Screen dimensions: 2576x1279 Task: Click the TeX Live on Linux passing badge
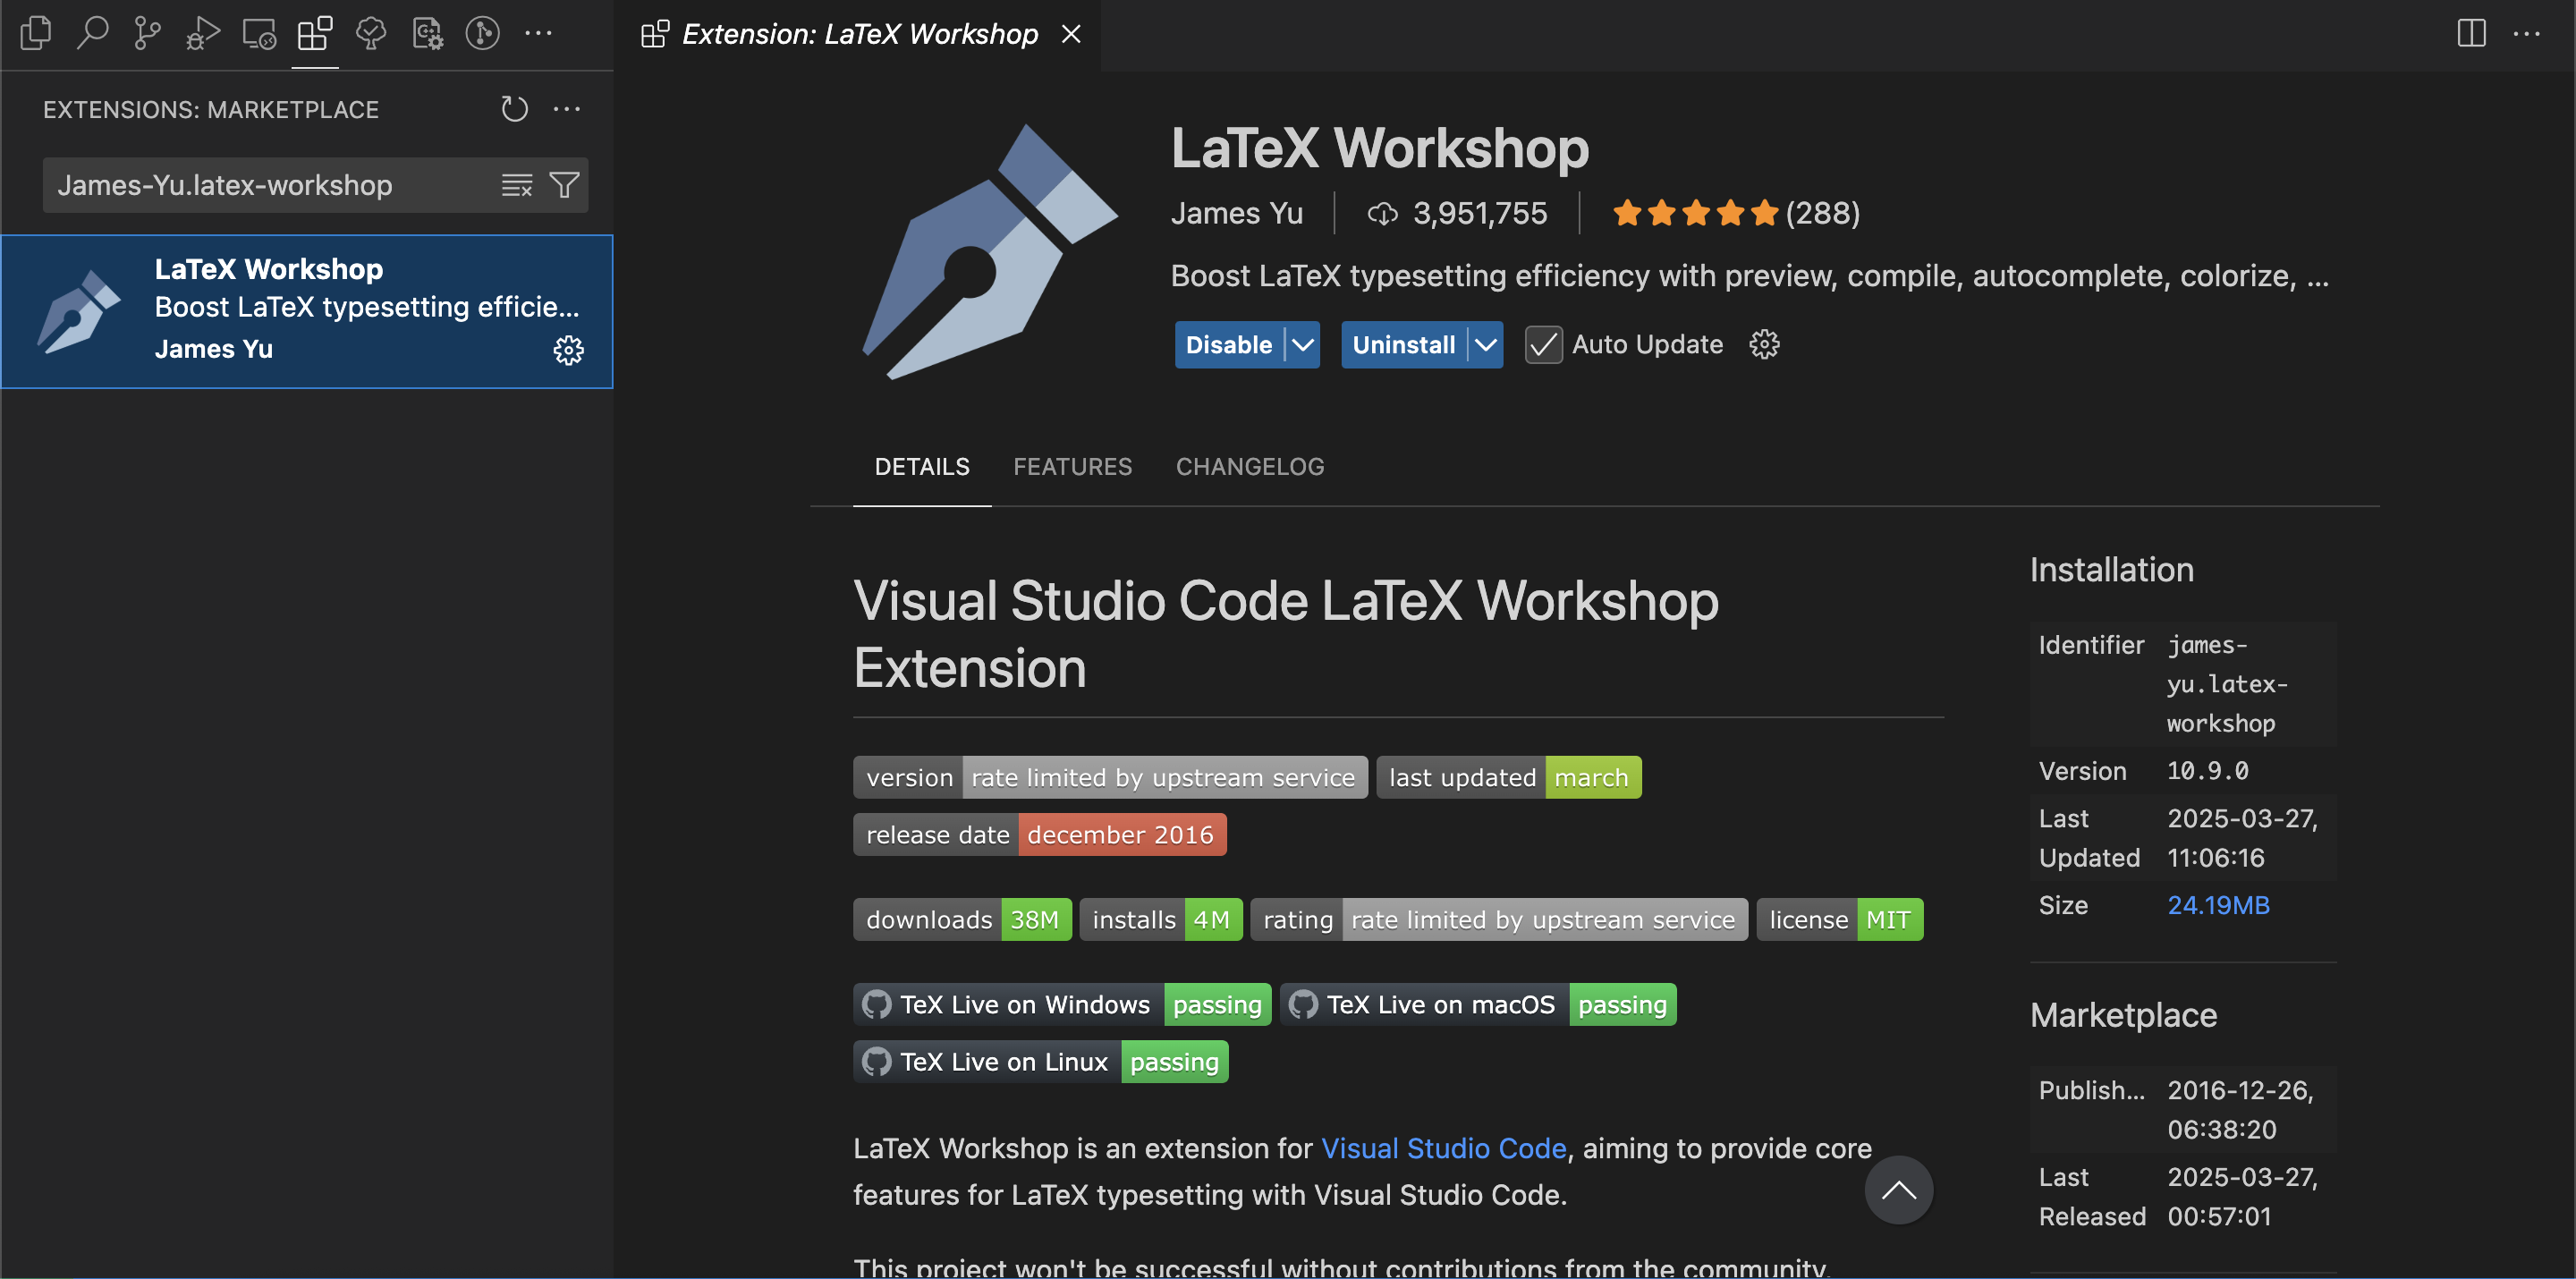(1040, 1061)
